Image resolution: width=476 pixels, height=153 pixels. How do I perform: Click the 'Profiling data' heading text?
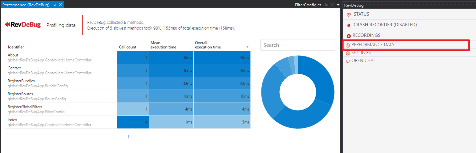tap(61, 25)
